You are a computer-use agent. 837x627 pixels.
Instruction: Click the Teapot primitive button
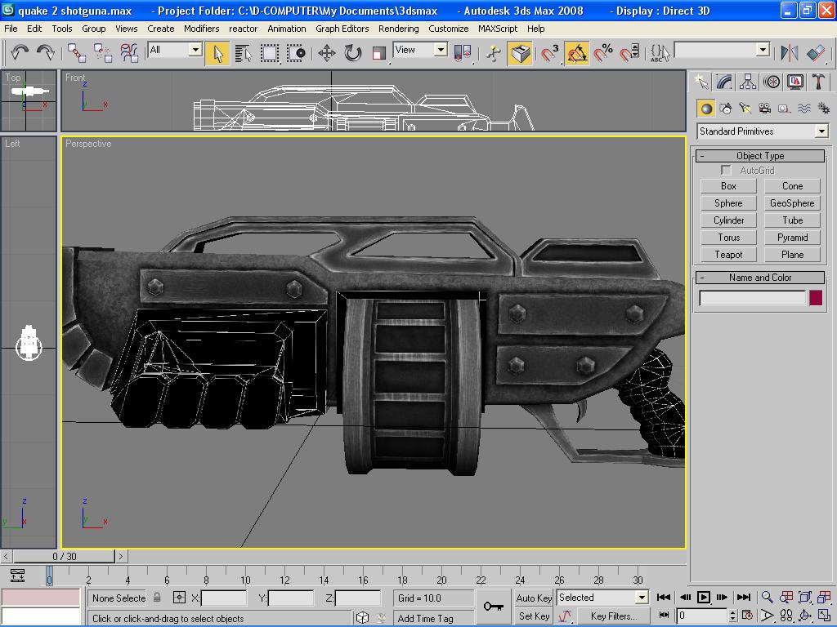728,255
